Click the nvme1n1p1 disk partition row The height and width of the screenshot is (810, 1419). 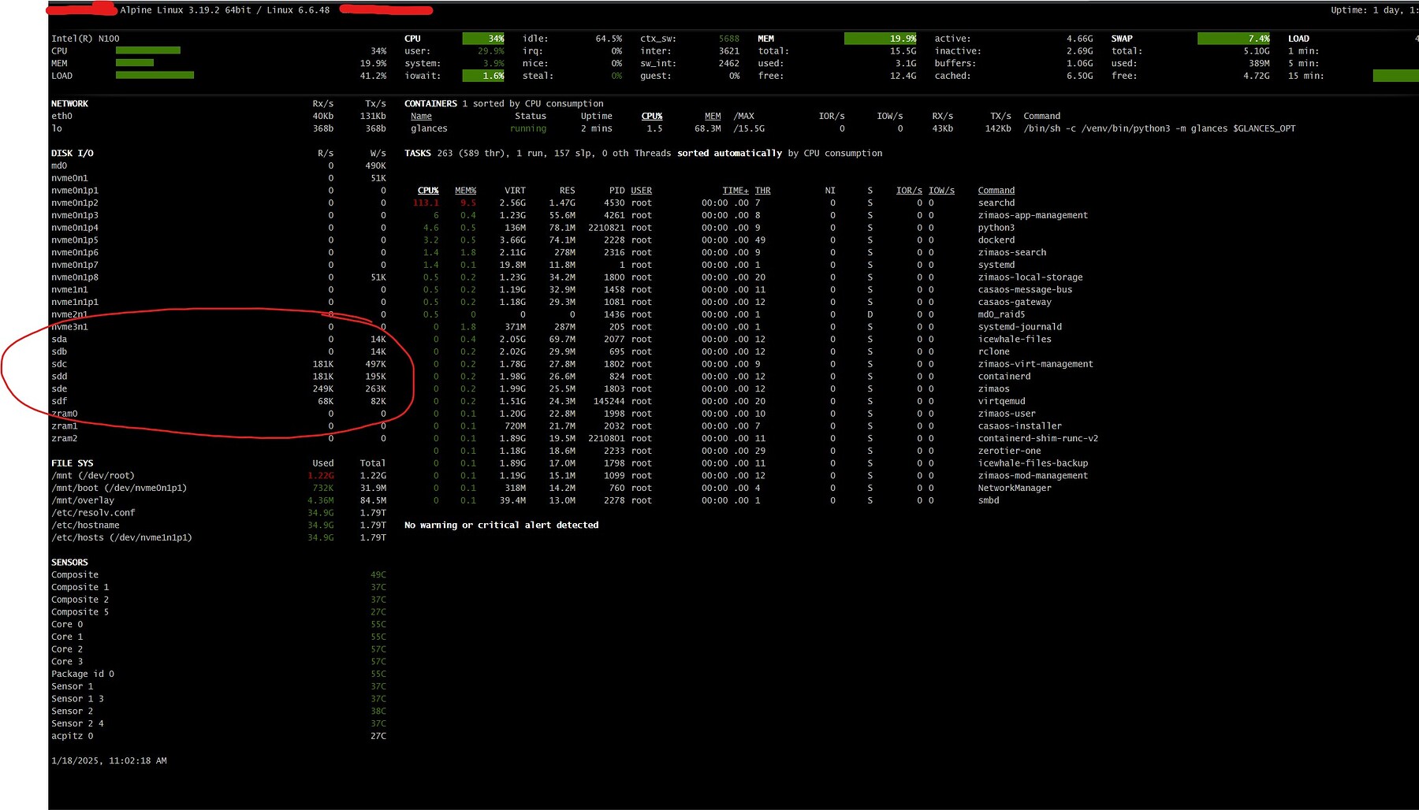coord(218,303)
